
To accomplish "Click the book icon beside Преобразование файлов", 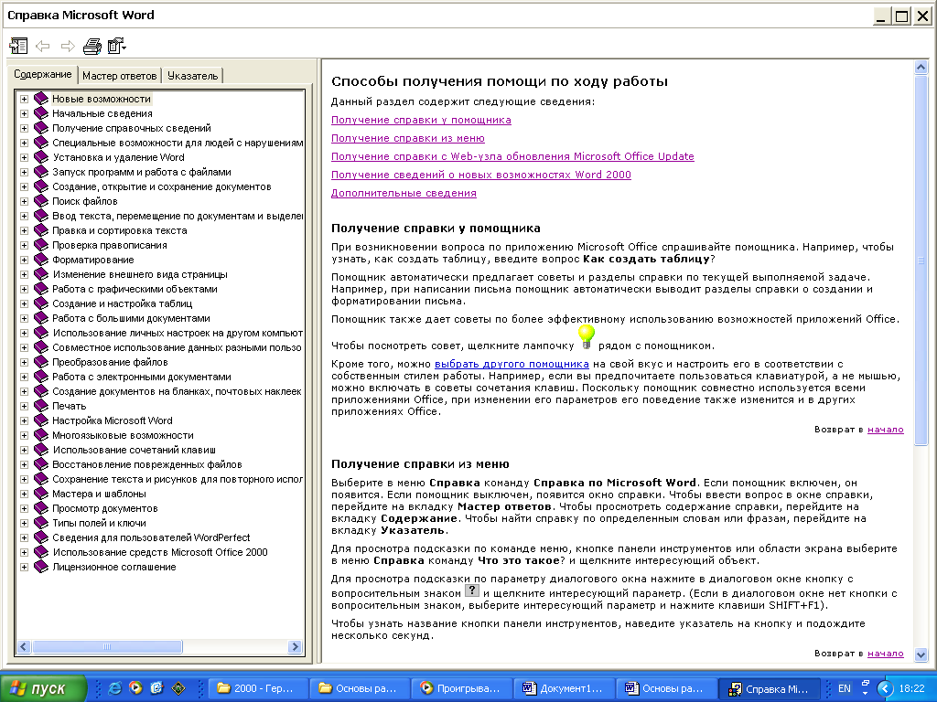I will tap(41, 362).
